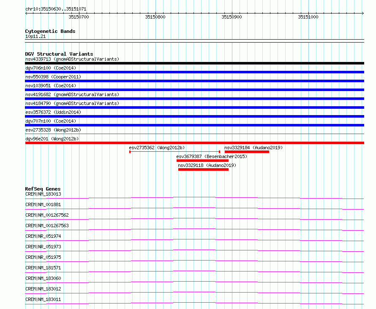Screen dimensions: 376x309
Task: Click the 35151000 ruler position label
Action: tap(308, 17)
